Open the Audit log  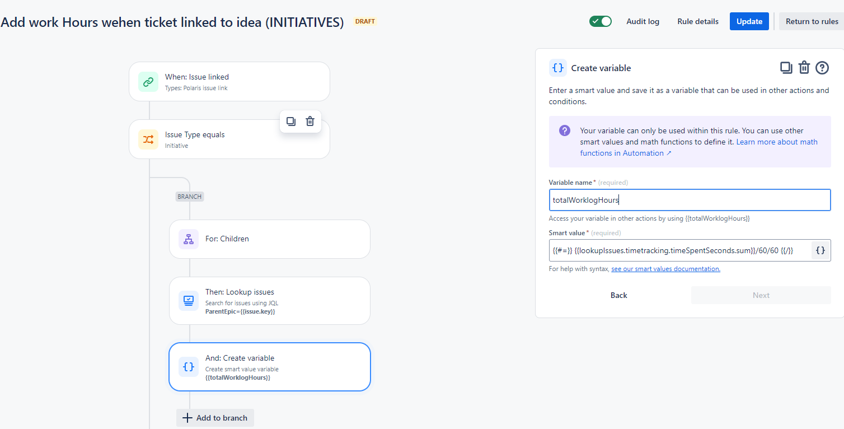click(x=643, y=21)
